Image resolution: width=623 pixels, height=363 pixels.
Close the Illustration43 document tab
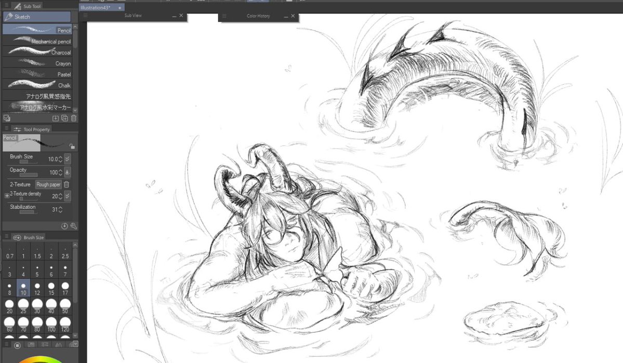click(x=120, y=8)
